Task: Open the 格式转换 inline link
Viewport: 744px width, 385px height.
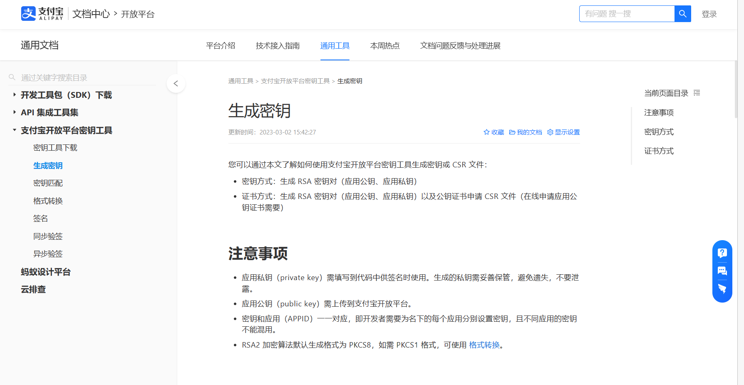Action: [484, 345]
